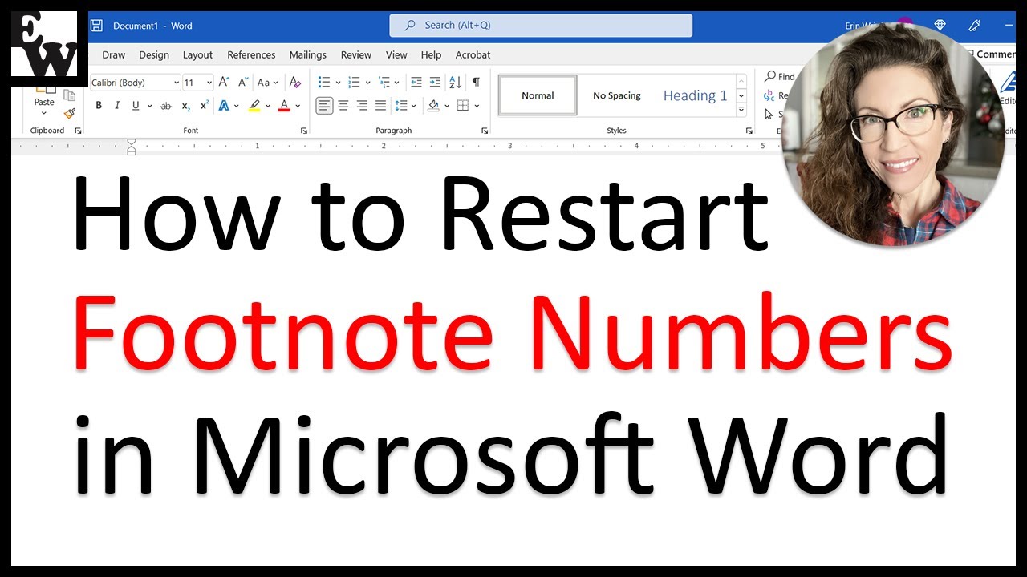Image resolution: width=1027 pixels, height=577 pixels.
Task: Open the font size 11 dropdown
Action: [x=209, y=83]
